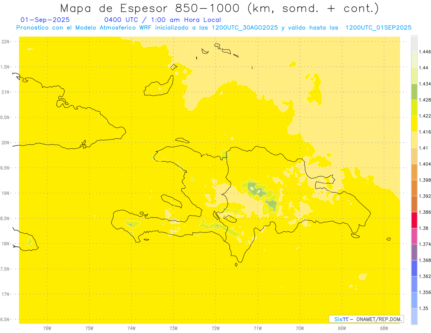
Task: Click the longitude axis label 71W
Action: [258, 329]
